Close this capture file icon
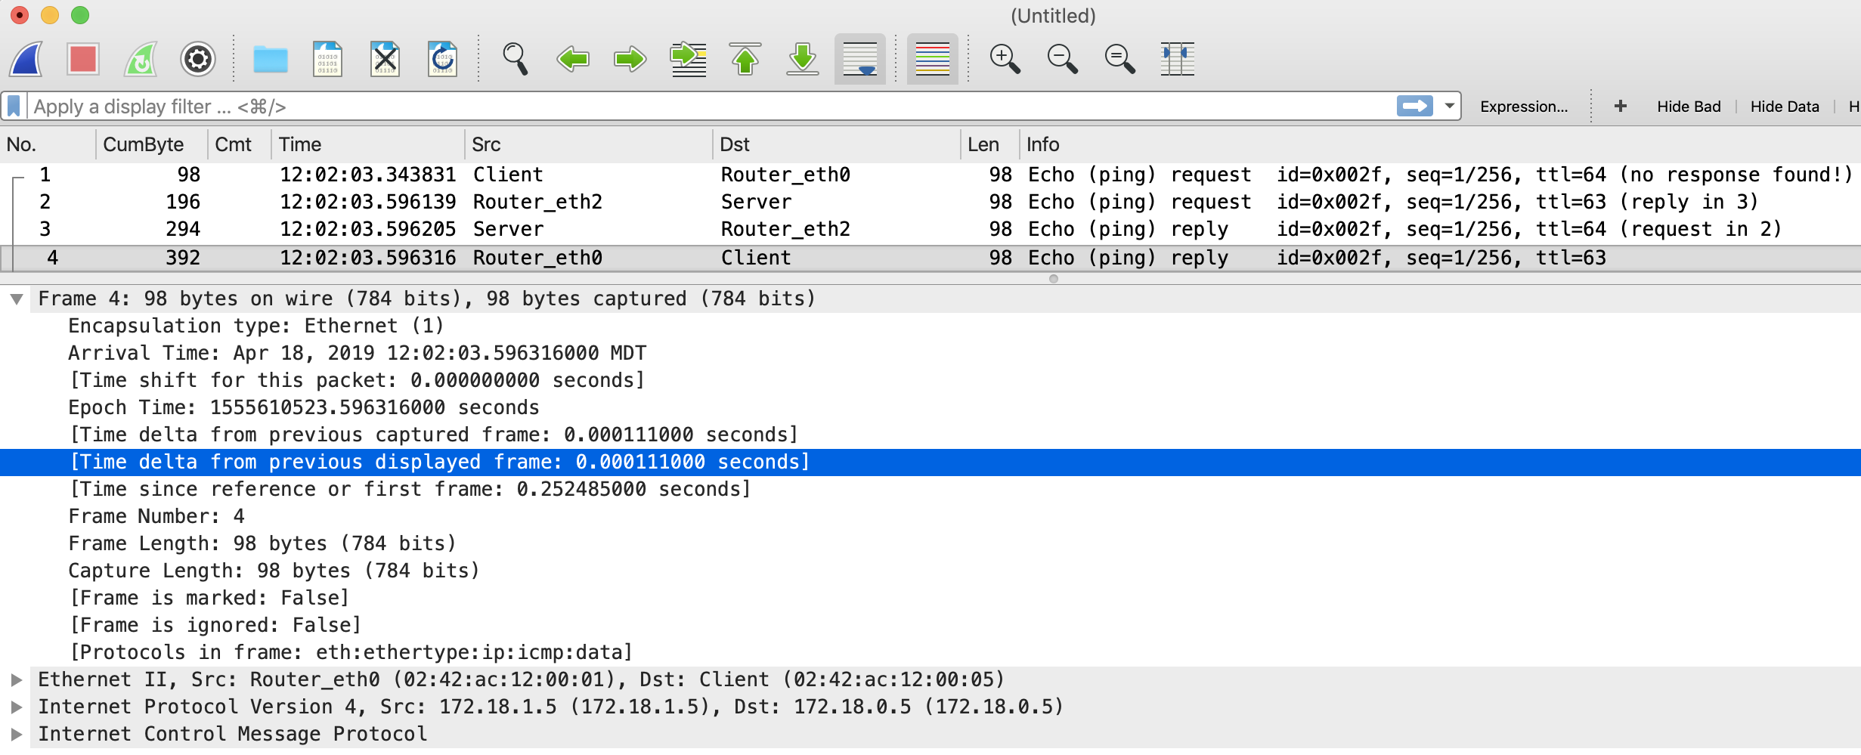Image resolution: width=1861 pixels, height=755 pixels. (x=386, y=59)
